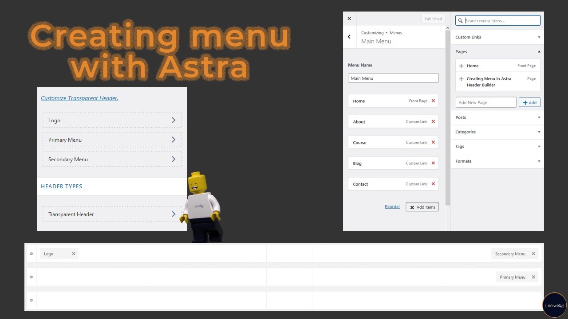Add the Home page using plus icon
Image resolution: width=568 pixels, height=319 pixels.
pos(461,66)
